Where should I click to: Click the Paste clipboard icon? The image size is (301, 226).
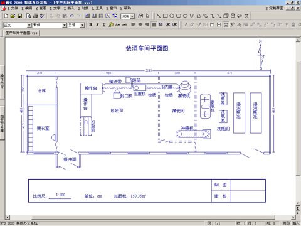pos(65,16)
